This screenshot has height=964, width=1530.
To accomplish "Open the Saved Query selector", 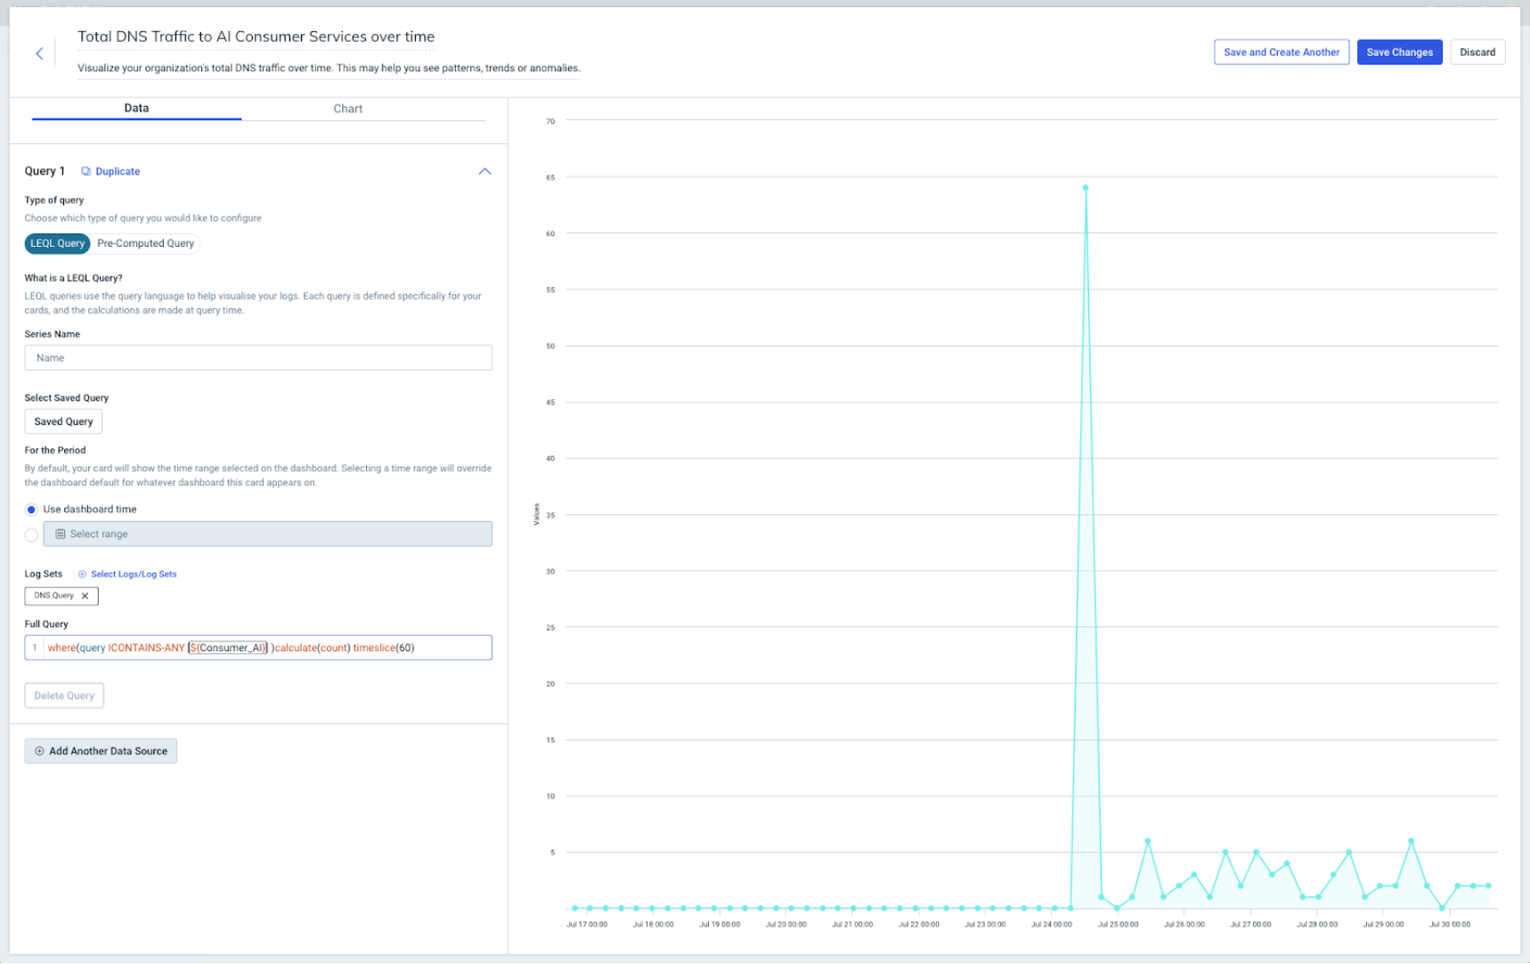I will point(63,421).
